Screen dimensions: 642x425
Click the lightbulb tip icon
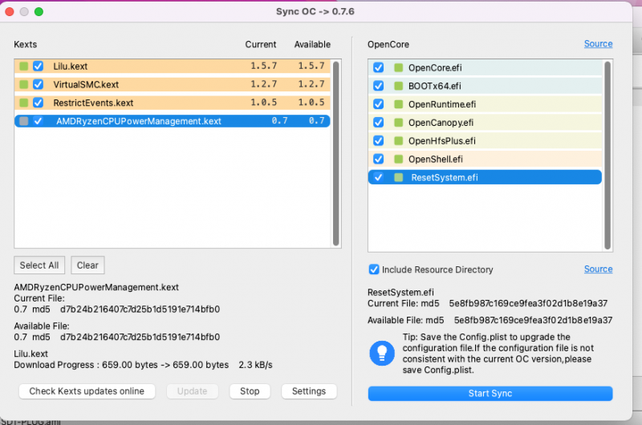tap(380, 353)
